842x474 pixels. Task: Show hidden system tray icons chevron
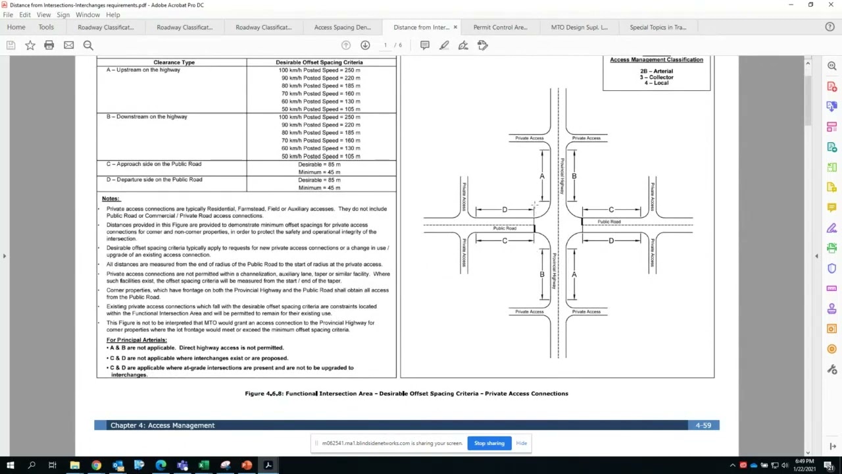click(x=733, y=465)
